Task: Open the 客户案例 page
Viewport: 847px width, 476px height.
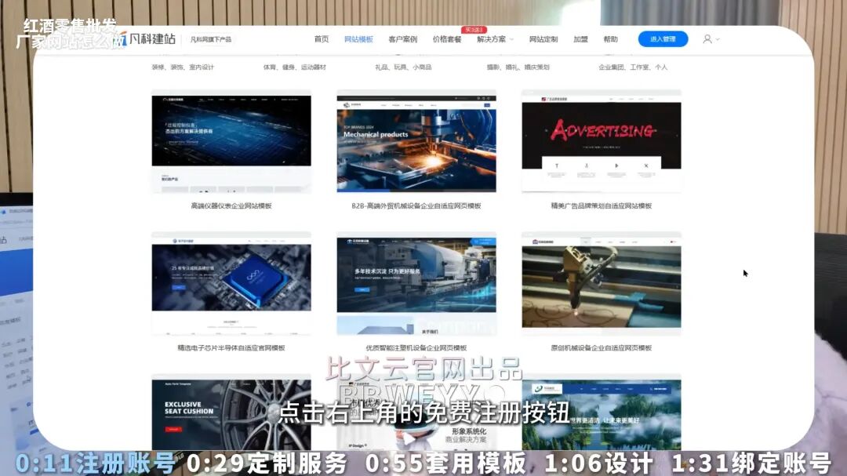Action: [402, 39]
